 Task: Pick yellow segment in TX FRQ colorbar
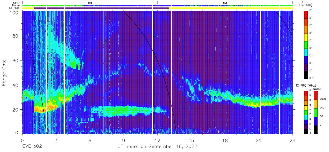(306, 107)
